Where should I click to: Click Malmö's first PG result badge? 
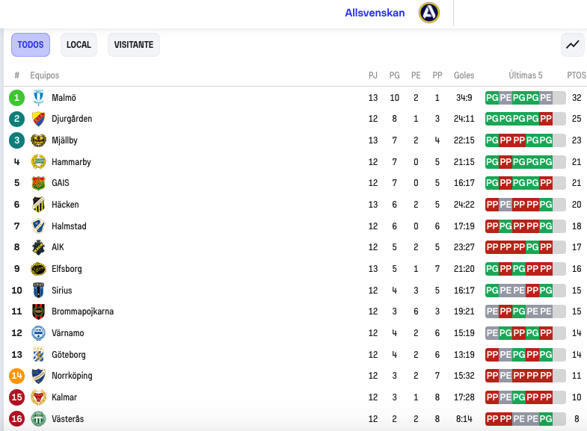click(x=492, y=98)
